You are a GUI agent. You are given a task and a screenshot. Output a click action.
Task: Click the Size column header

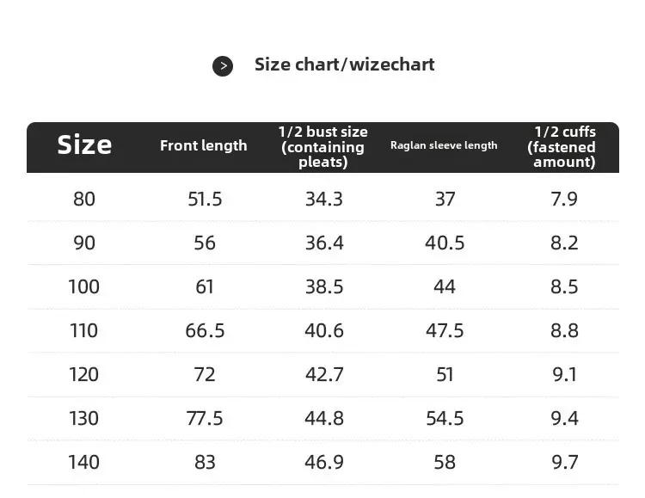coord(84,144)
